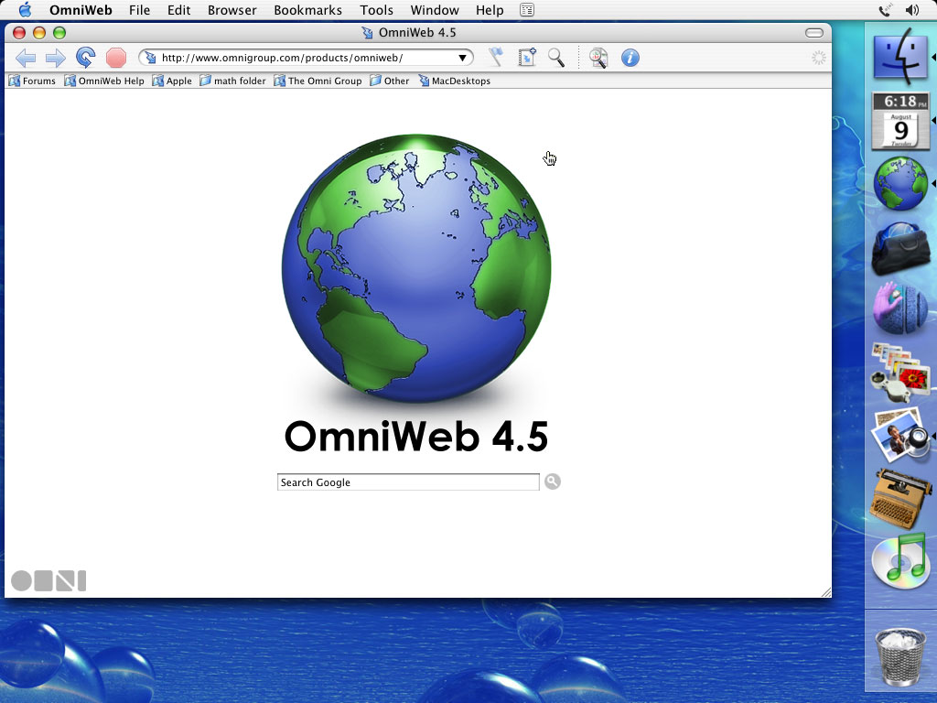Launch iTunes from the dock
937x703 pixels.
pyautogui.click(x=900, y=561)
